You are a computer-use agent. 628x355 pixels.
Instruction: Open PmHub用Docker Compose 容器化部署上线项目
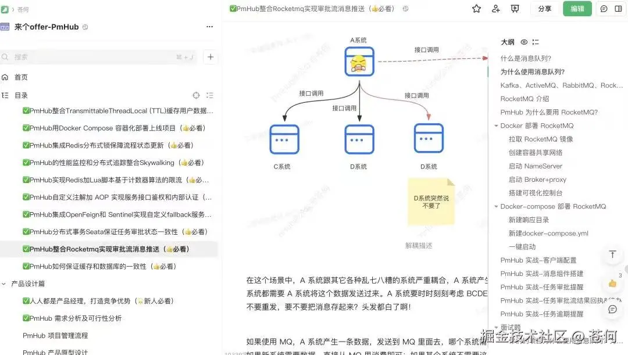(x=114, y=128)
